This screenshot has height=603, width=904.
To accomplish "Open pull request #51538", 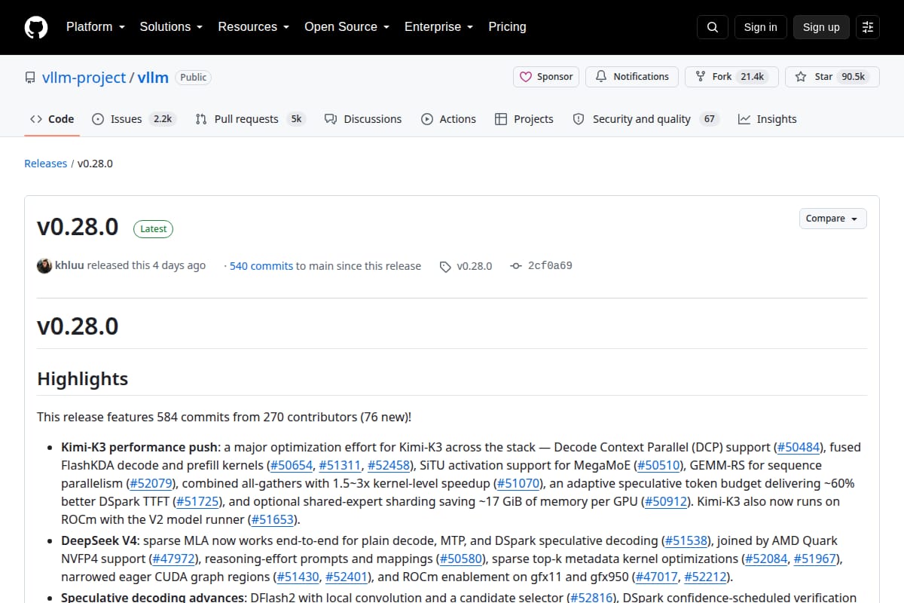I will [687, 540].
